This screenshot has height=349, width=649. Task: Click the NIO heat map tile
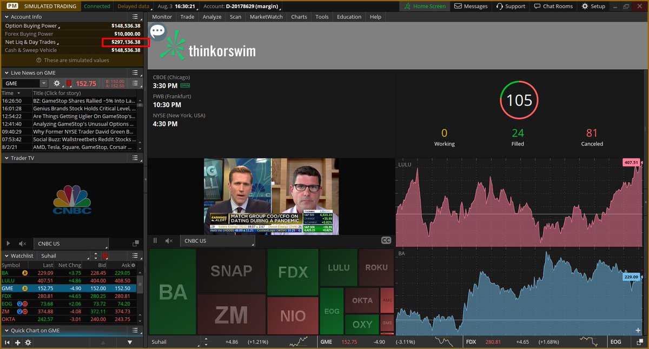pos(293,314)
